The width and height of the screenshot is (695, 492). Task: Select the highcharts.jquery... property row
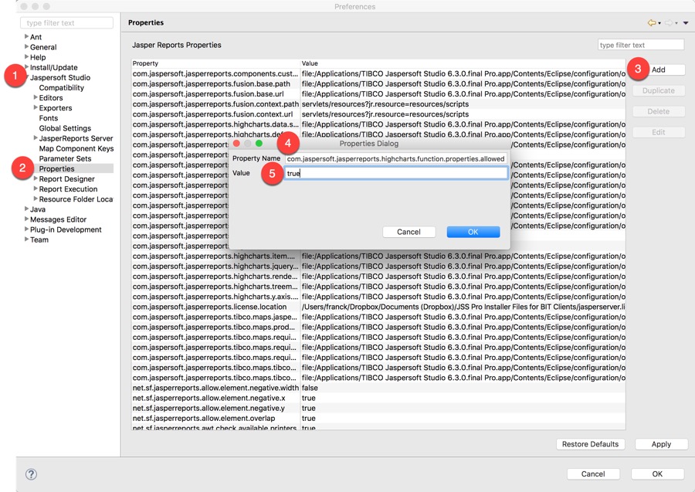click(378, 266)
